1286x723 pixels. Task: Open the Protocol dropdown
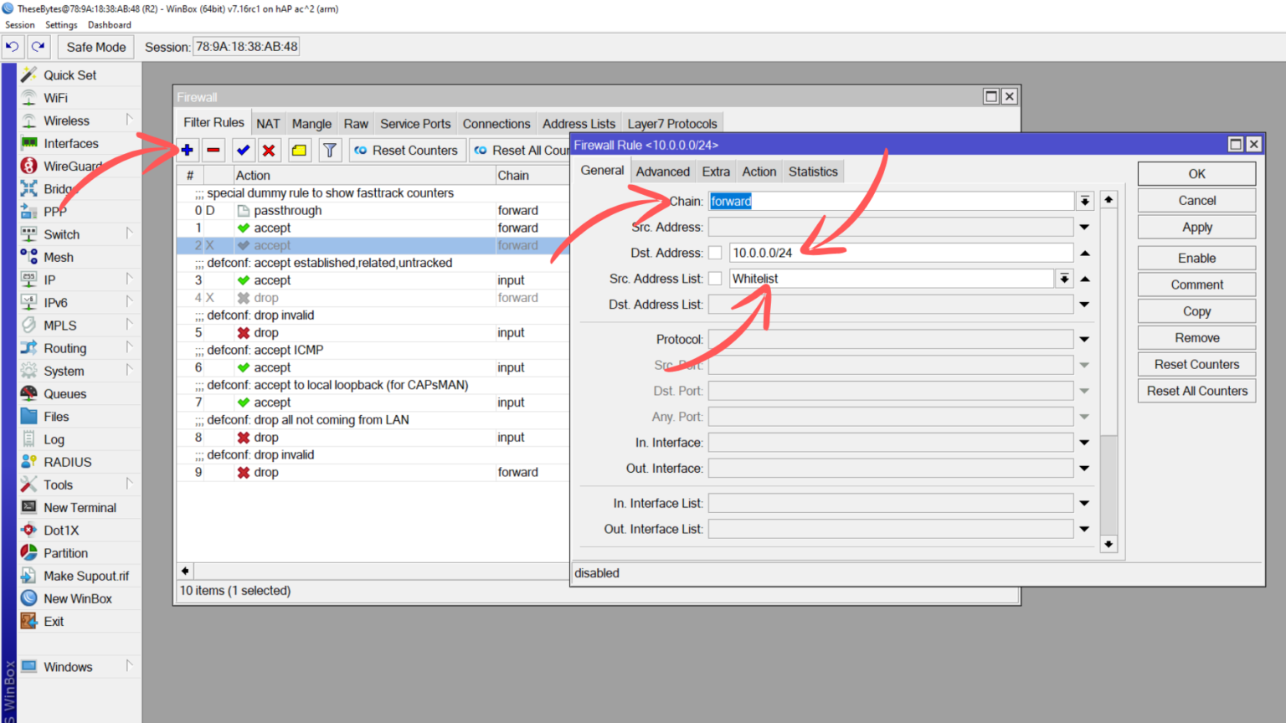point(1084,338)
